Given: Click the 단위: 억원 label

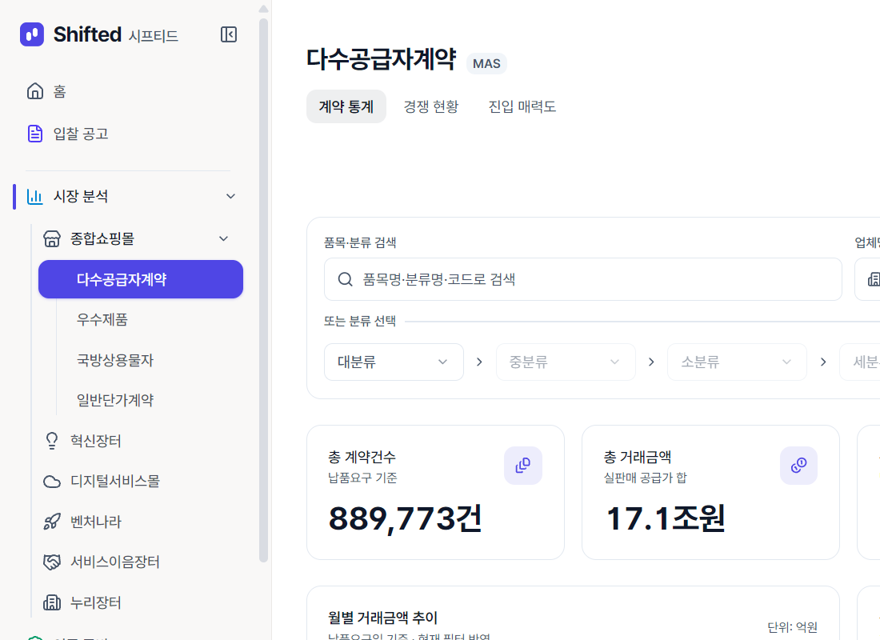Looking at the screenshot, I should pyautogui.click(x=793, y=627).
